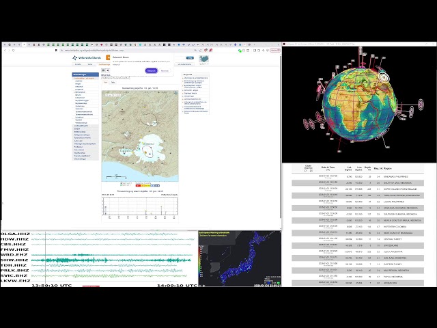This screenshot has height=328, width=437.
Task: Click the CBS.HHZ seismogram label
Action: tap(14, 245)
